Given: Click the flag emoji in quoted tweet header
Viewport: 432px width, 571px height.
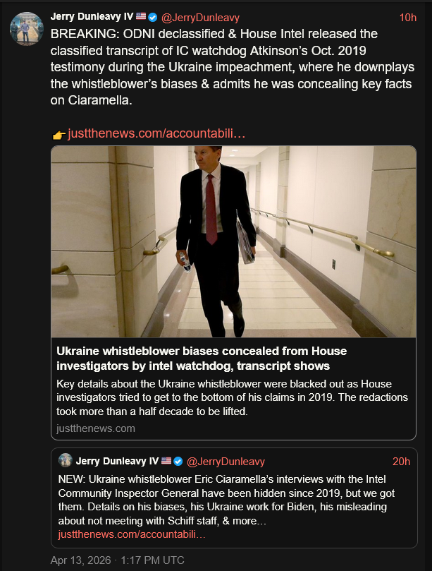Looking at the screenshot, I should pyautogui.click(x=166, y=461).
